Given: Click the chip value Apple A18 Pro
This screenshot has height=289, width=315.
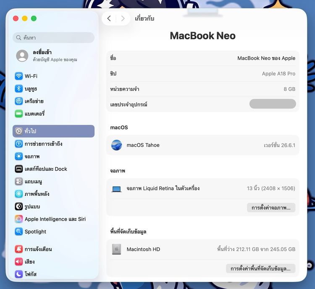Looking at the screenshot, I should (278, 74).
